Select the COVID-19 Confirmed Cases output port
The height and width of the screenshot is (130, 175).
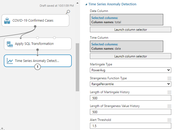coord(35,26)
